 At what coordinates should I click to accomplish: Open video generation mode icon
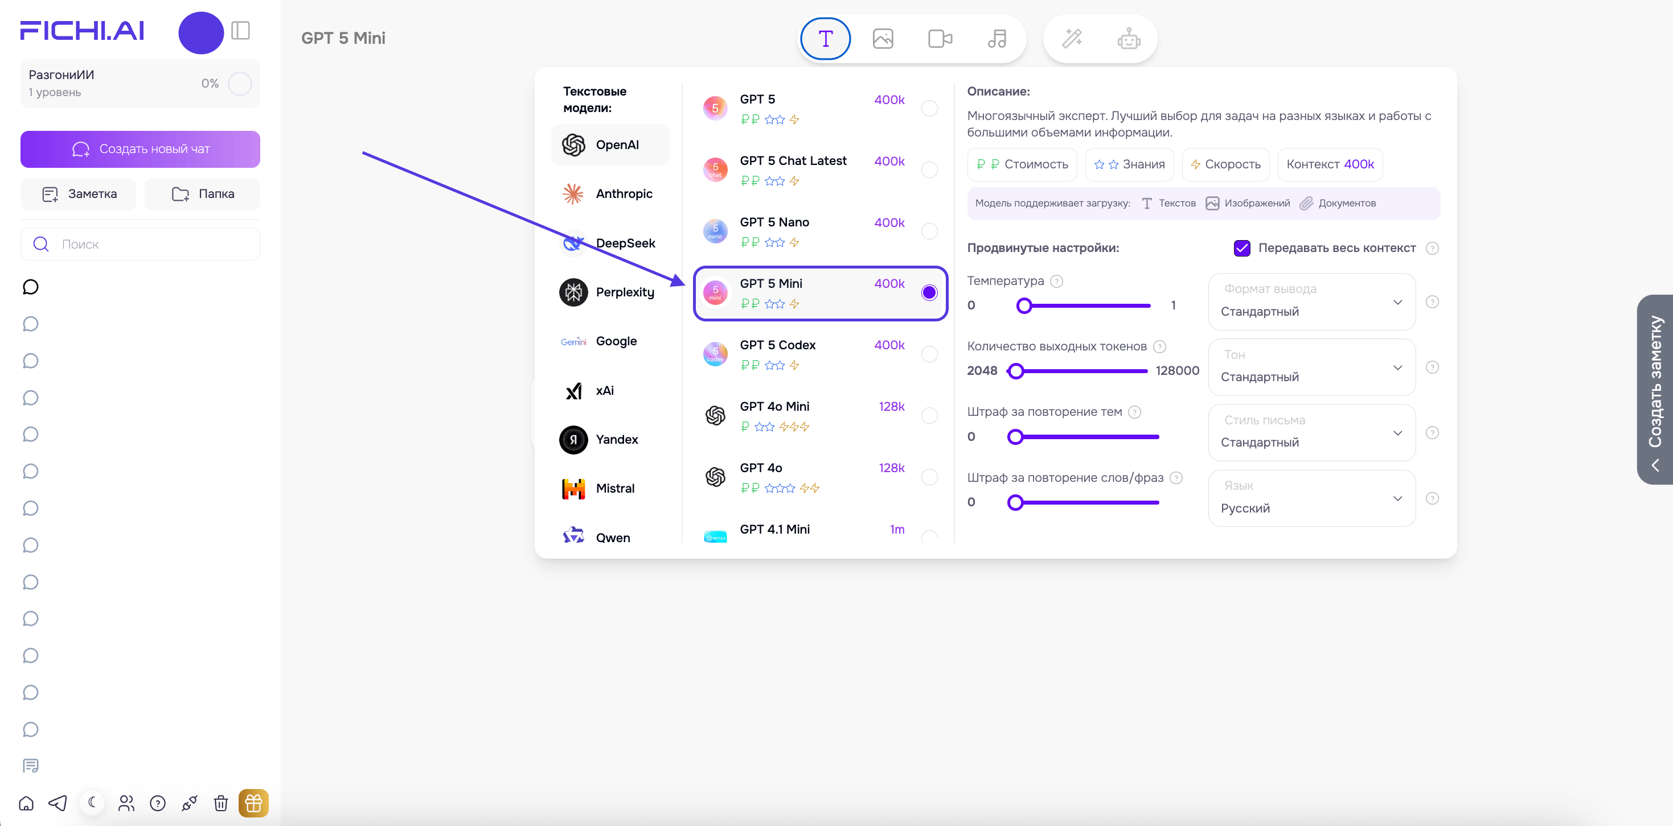click(940, 39)
